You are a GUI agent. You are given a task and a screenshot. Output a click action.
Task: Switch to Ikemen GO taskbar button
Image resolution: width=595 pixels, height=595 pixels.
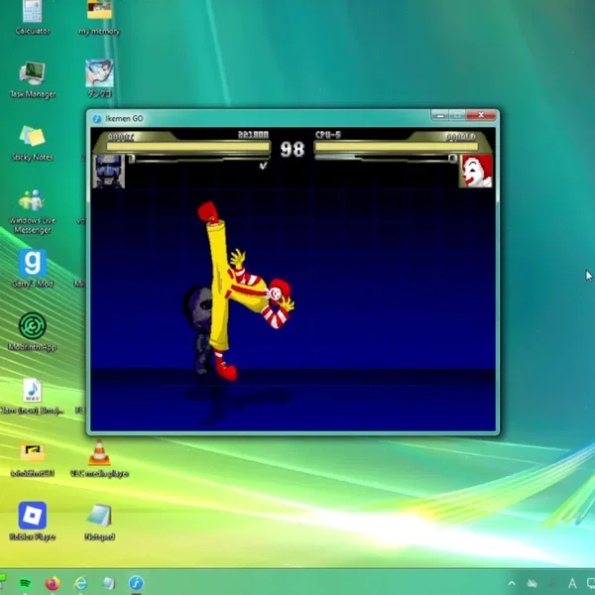pos(136,583)
